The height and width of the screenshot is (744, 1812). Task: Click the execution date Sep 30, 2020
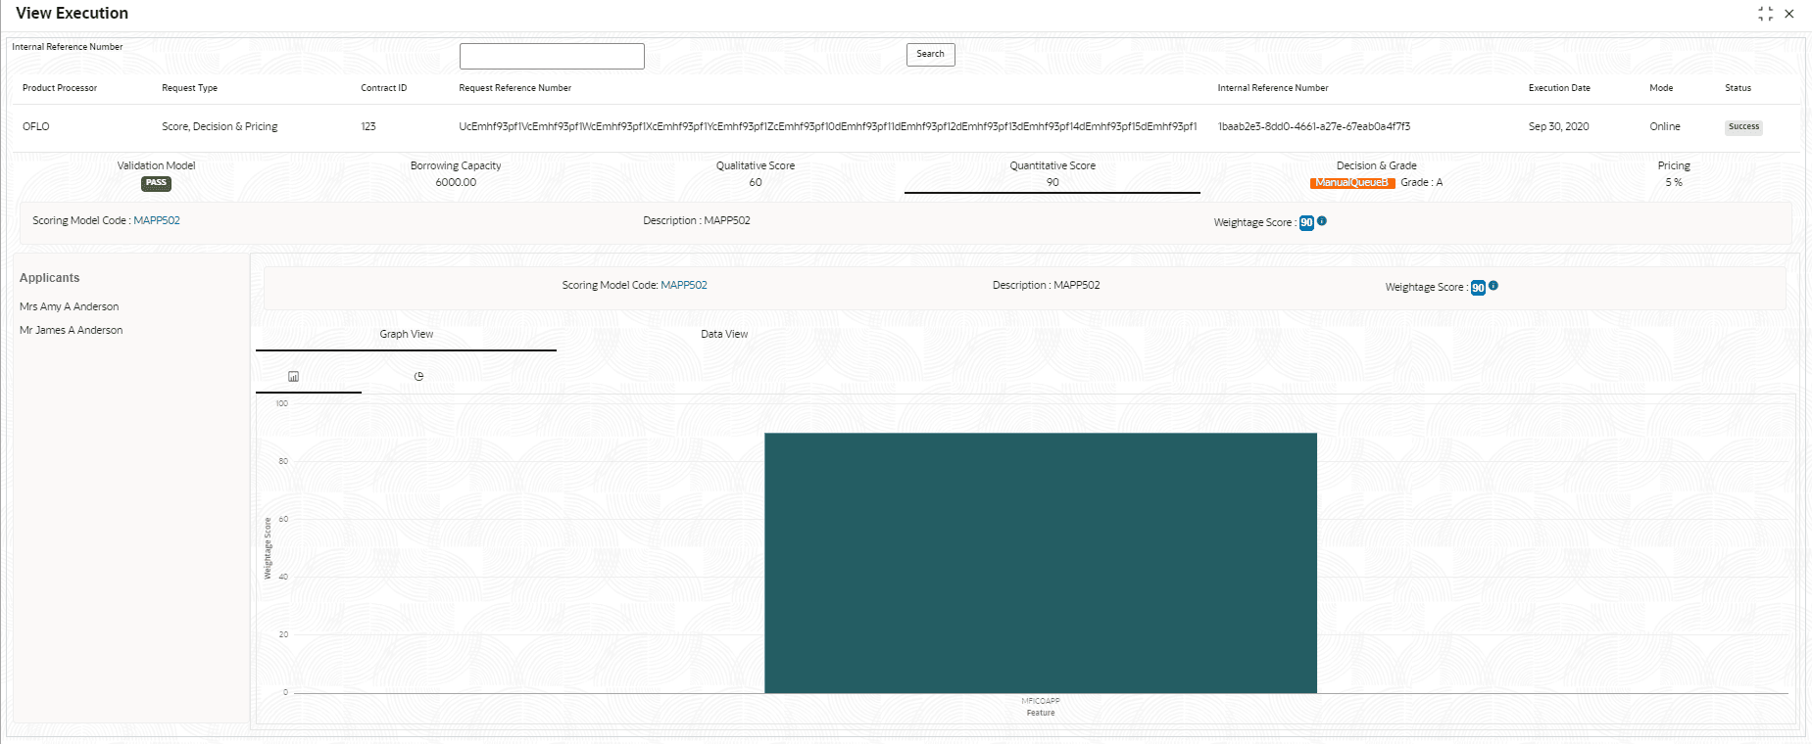point(1558,127)
